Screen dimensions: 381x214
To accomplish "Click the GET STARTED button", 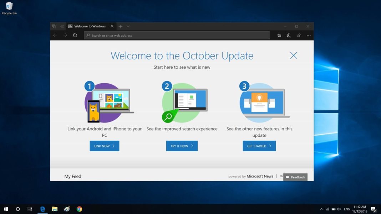I will pos(259,146).
